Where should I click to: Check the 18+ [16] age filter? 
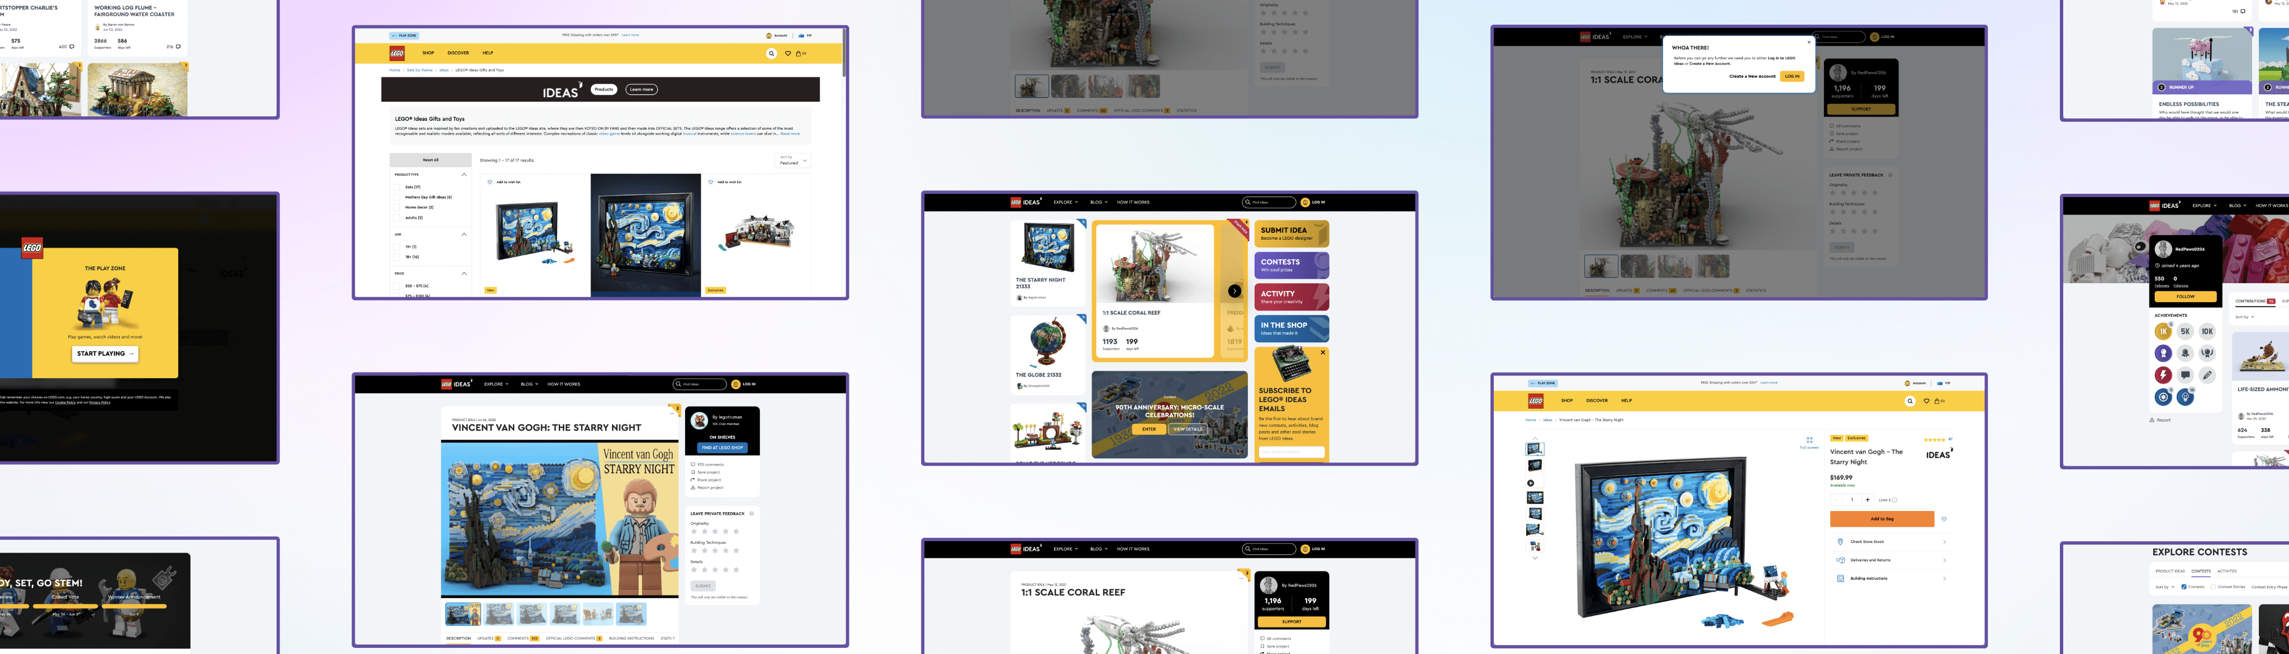398,257
